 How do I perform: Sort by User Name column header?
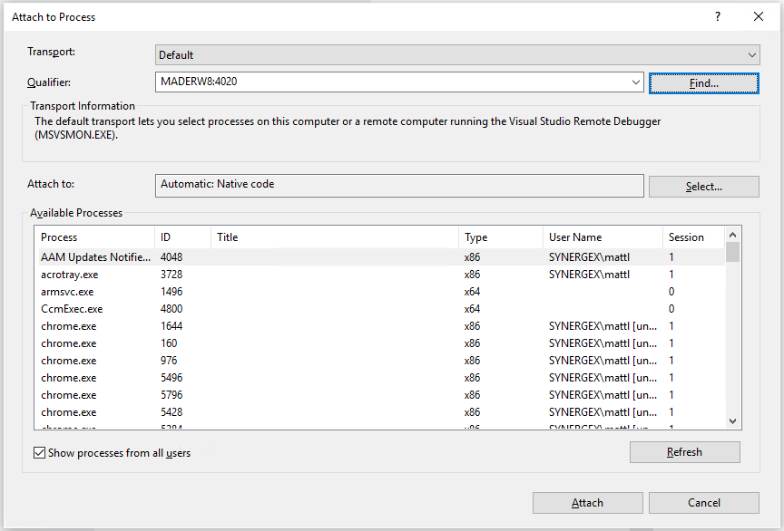[602, 237]
